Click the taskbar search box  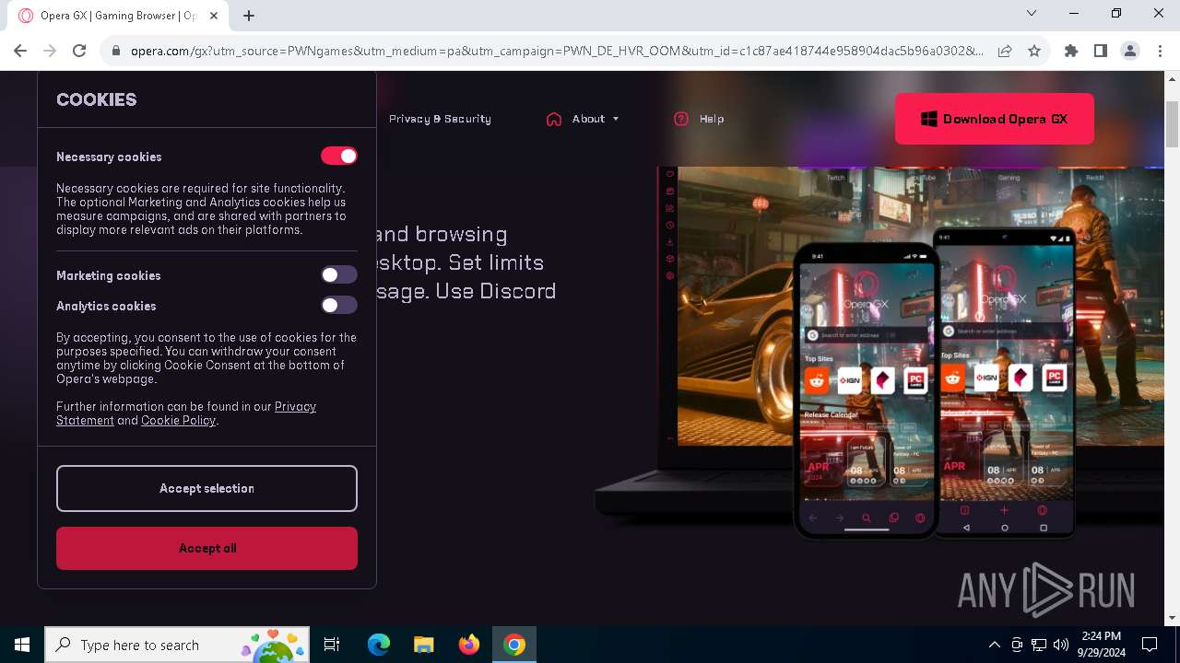(178, 645)
